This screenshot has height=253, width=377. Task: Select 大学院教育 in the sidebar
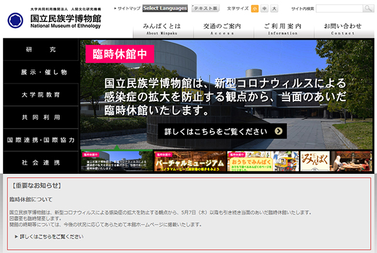41,95
